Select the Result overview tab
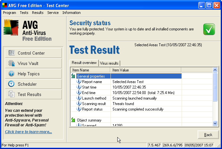222x149 pixels. pos(84,63)
